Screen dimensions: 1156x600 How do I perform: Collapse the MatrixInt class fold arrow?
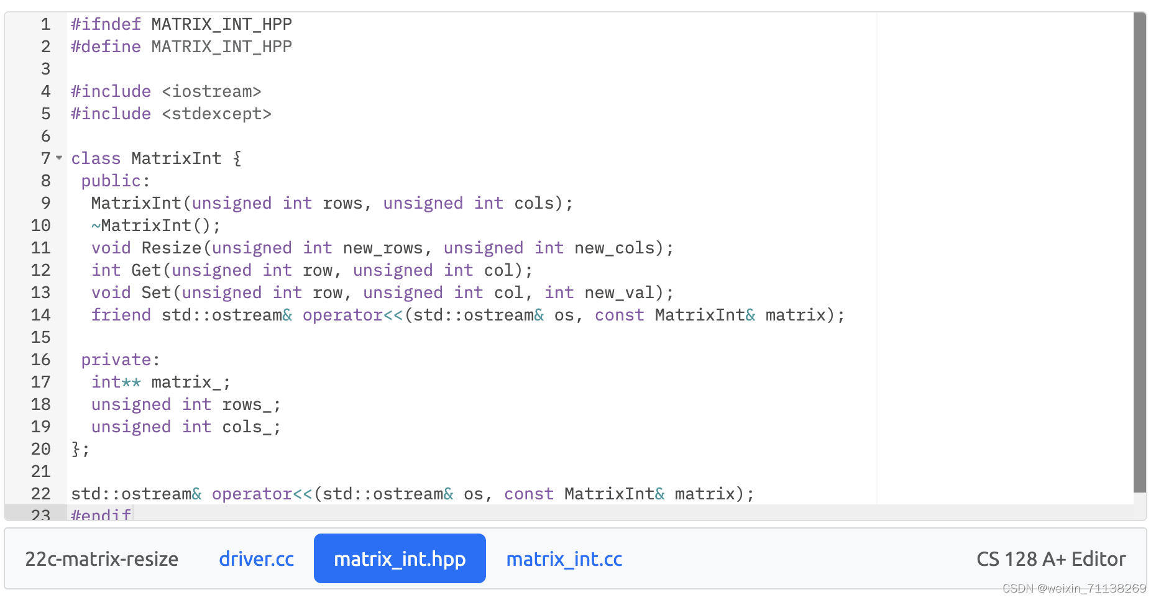click(x=58, y=158)
